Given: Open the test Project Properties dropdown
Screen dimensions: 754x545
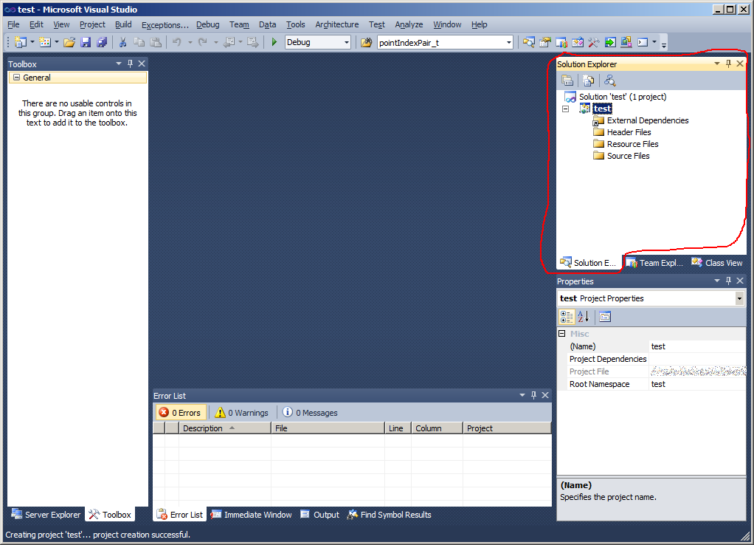Looking at the screenshot, I should [x=739, y=299].
